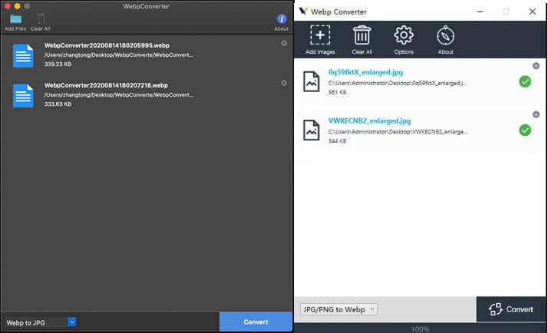Viewport: 548px width, 333px height.
Task: Click the blue Convert button
Action: coord(256,322)
